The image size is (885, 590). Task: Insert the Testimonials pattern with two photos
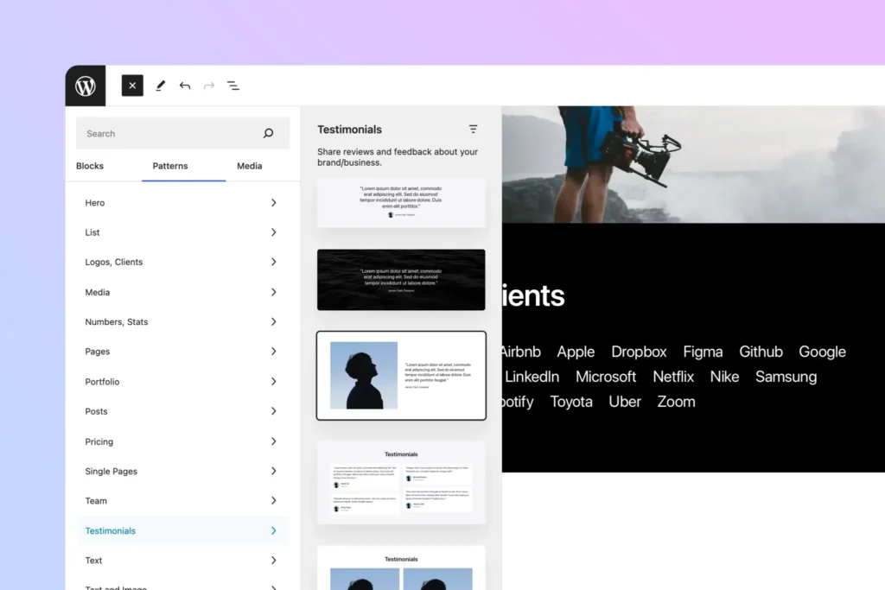click(401, 568)
